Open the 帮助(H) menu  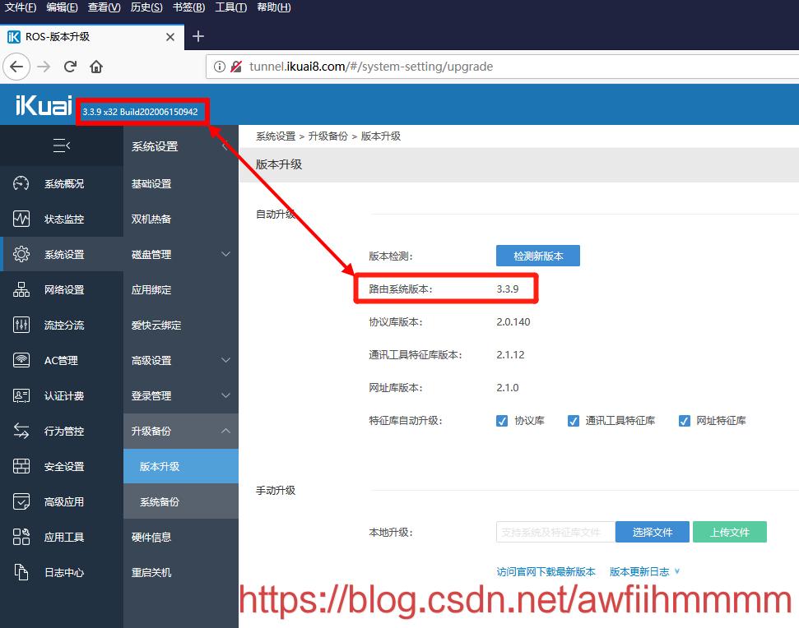(274, 7)
